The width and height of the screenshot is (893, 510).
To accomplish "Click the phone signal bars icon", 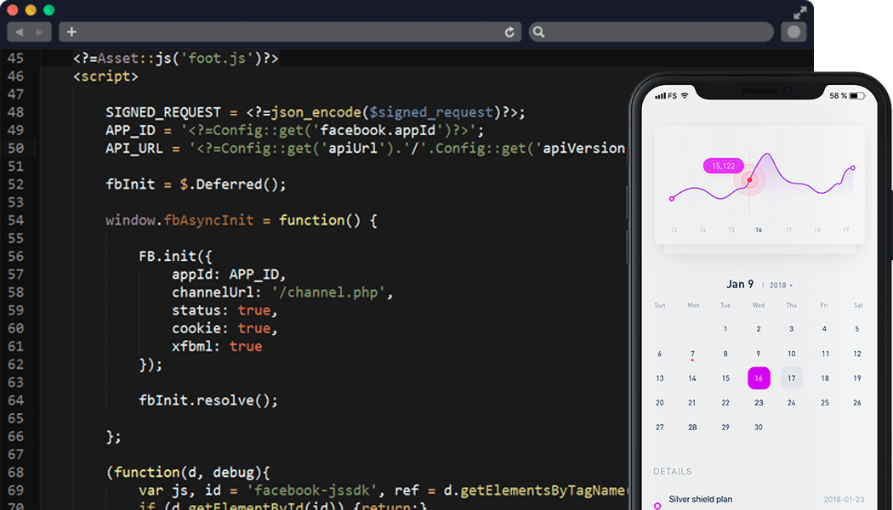I will 660,95.
